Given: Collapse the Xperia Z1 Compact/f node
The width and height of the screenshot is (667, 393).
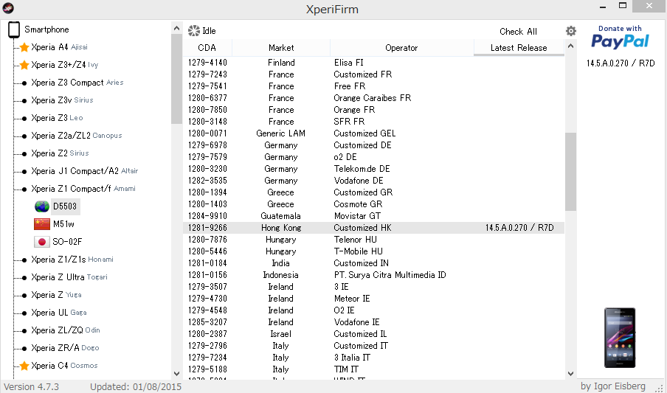Looking at the screenshot, I should coord(24,189).
